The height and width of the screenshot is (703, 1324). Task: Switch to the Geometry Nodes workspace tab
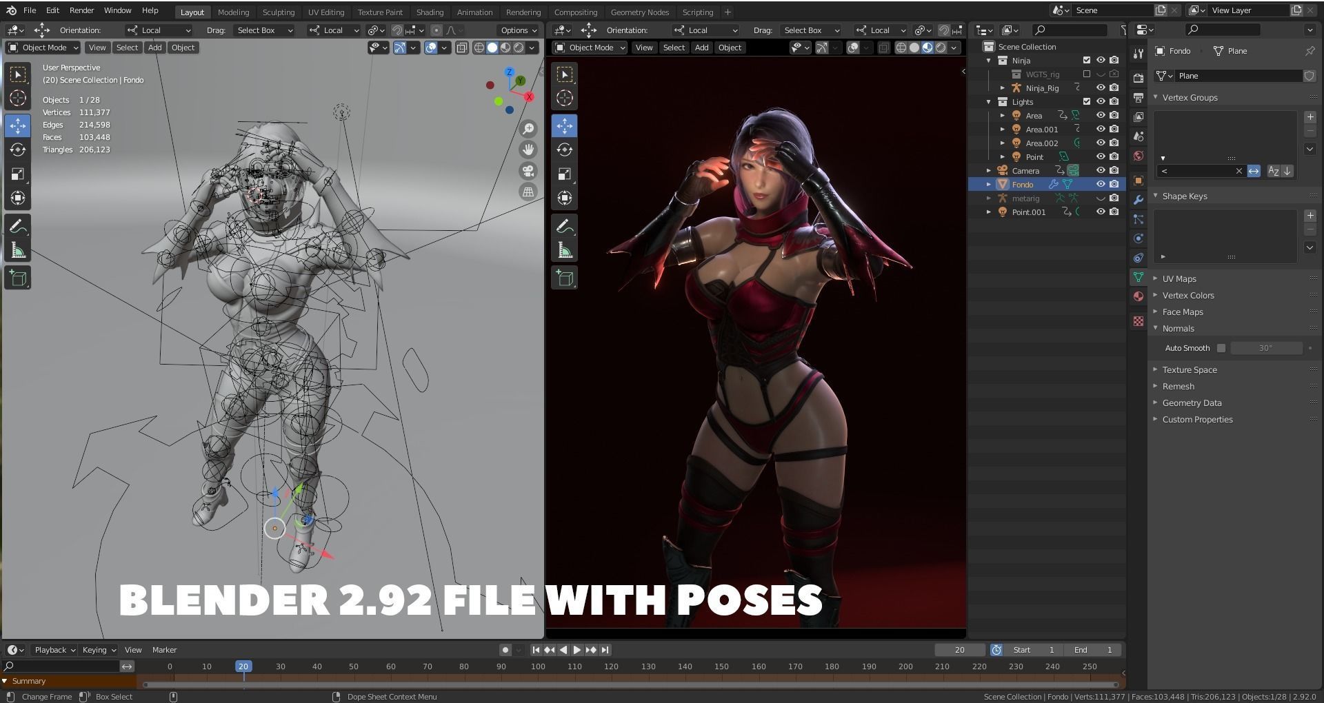pyautogui.click(x=639, y=12)
